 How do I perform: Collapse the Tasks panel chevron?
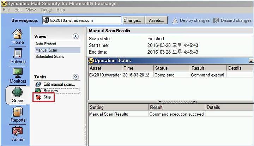(75, 77)
